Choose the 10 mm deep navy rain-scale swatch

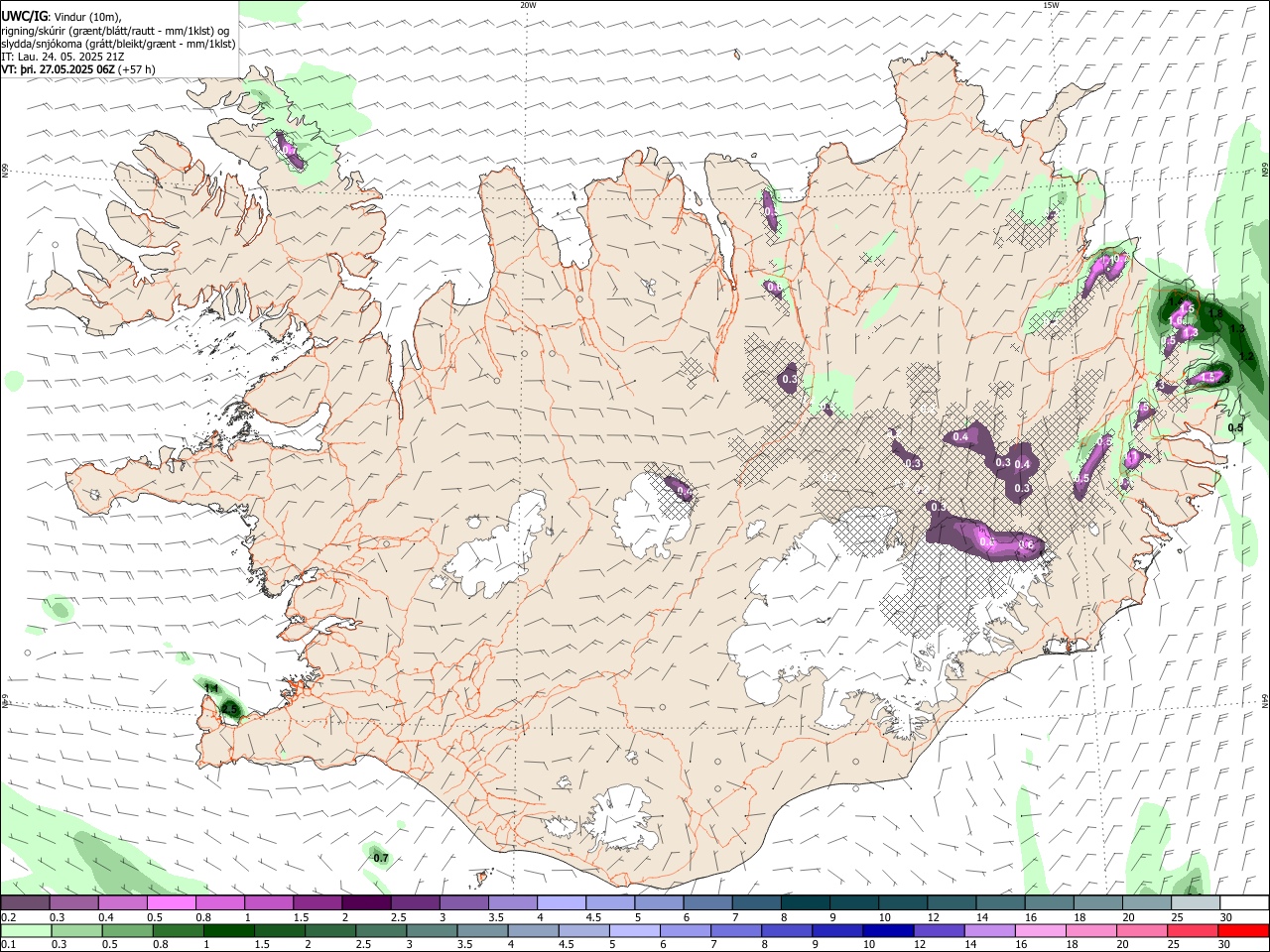click(888, 930)
